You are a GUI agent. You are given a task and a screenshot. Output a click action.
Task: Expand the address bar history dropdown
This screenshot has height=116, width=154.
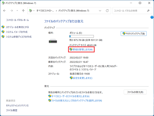100,11
